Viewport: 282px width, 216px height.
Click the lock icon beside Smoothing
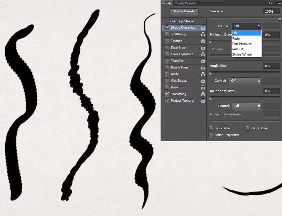point(203,94)
